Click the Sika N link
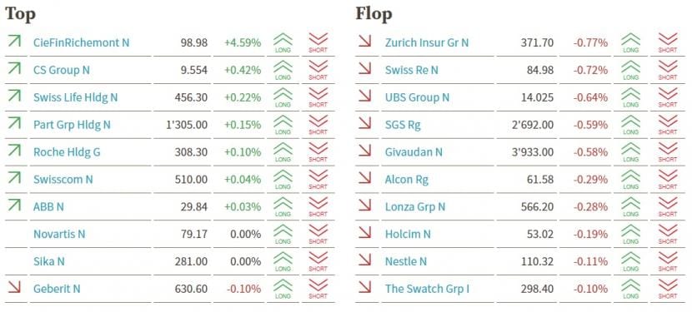Screen dimensions: 692x312 [49, 261]
